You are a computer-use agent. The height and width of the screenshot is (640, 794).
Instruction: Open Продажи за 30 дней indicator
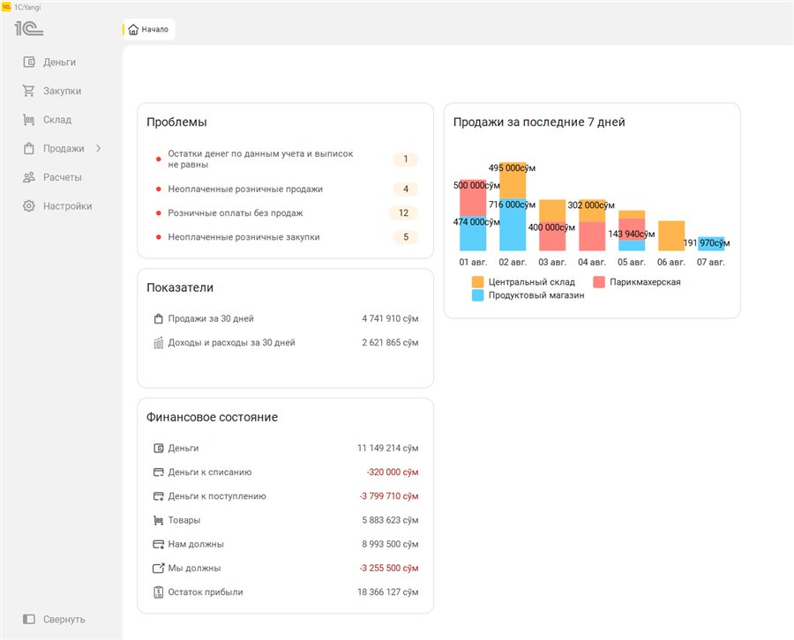point(286,319)
